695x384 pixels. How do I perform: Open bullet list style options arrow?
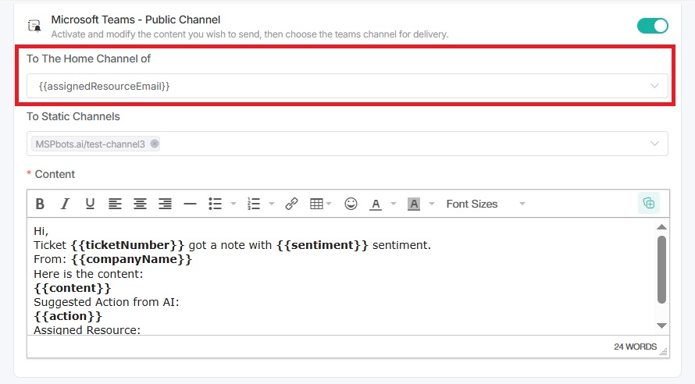233,204
